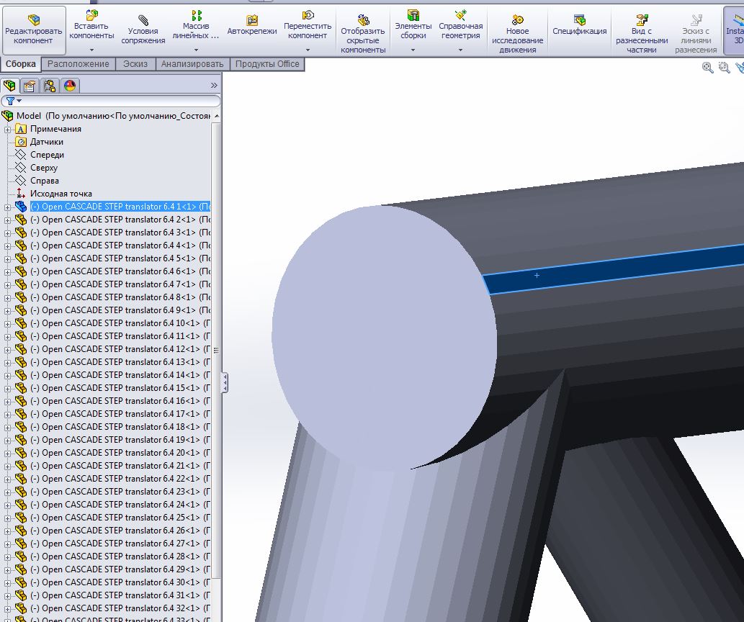Open the Справочная геометрия (Reference Geometry) dropdown arrow

point(460,50)
